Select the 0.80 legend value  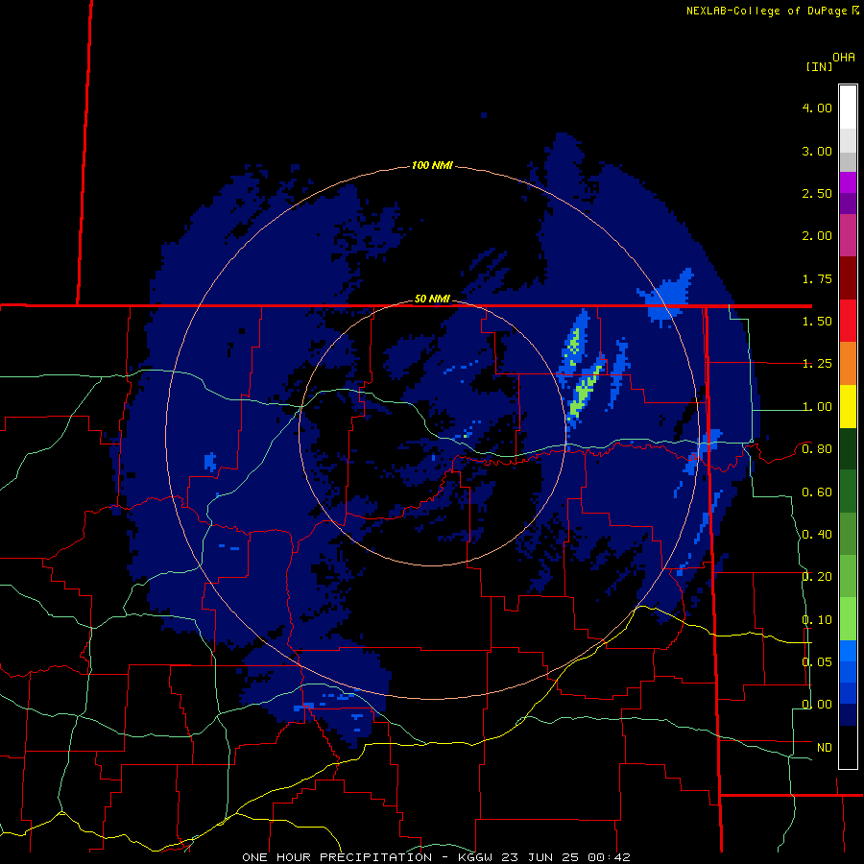[x=817, y=449]
